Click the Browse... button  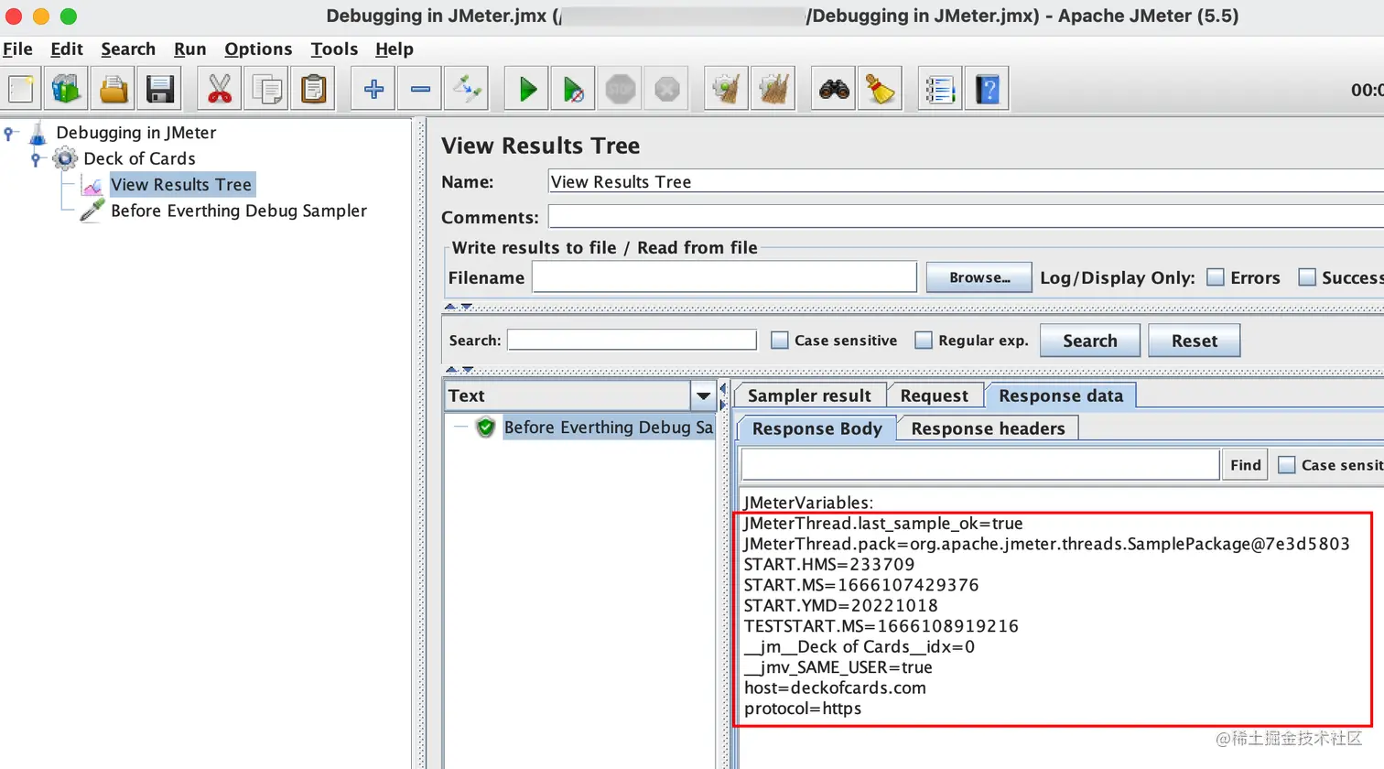(979, 277)
